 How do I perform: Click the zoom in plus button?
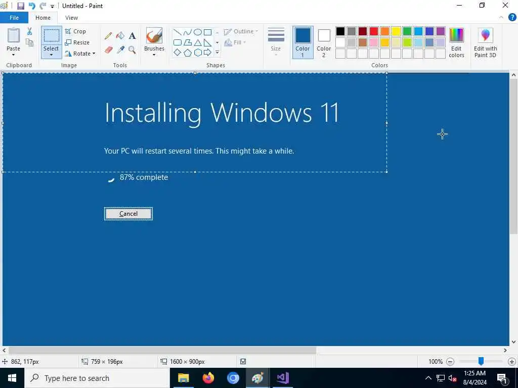click(x=512, y=362)
